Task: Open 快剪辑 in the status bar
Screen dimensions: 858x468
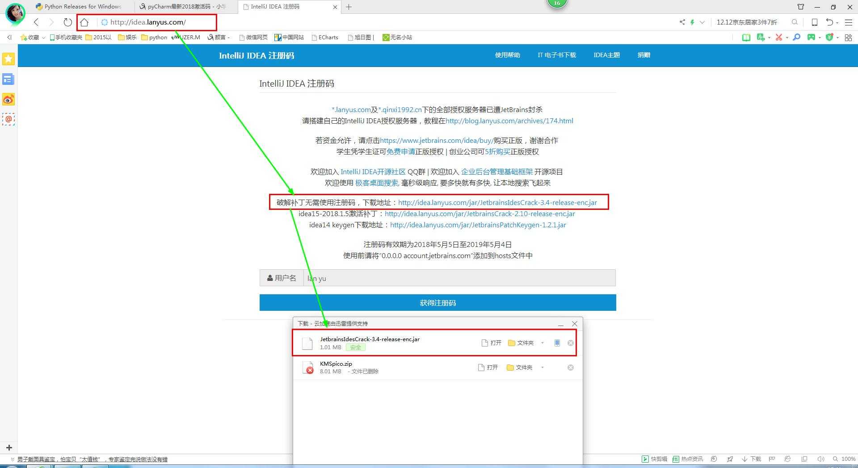Action: (655, 459)
